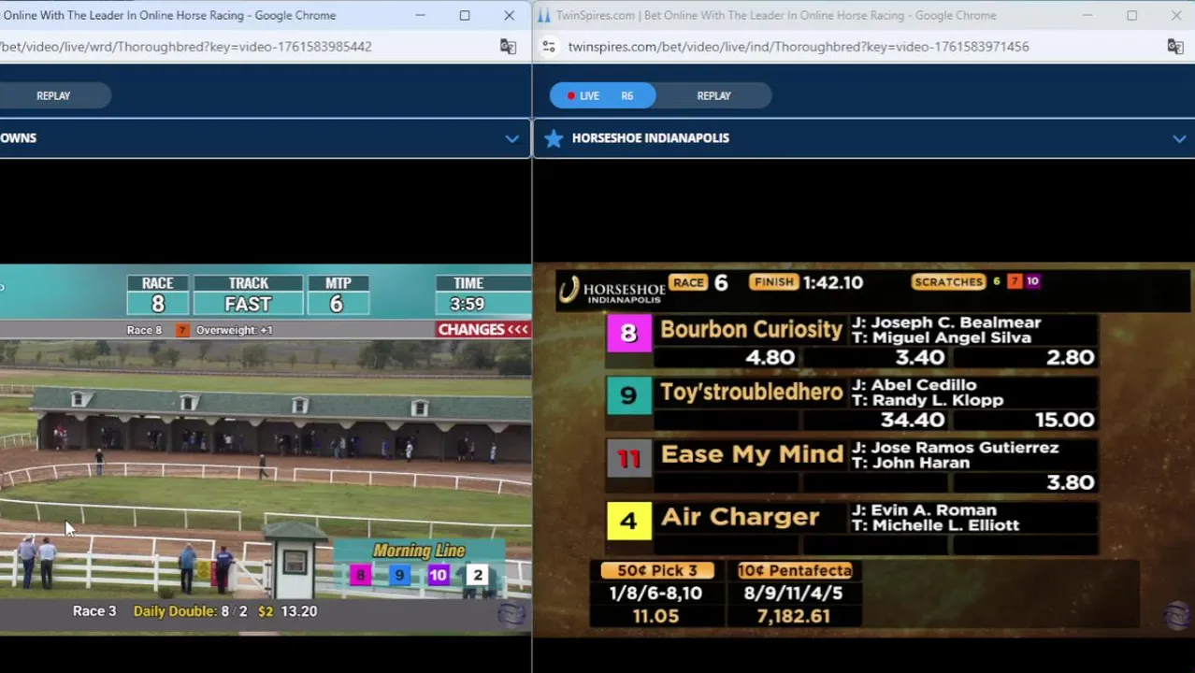Click the yellow number 4 saddle cloth
The image size is (1195, 673).
628,522
